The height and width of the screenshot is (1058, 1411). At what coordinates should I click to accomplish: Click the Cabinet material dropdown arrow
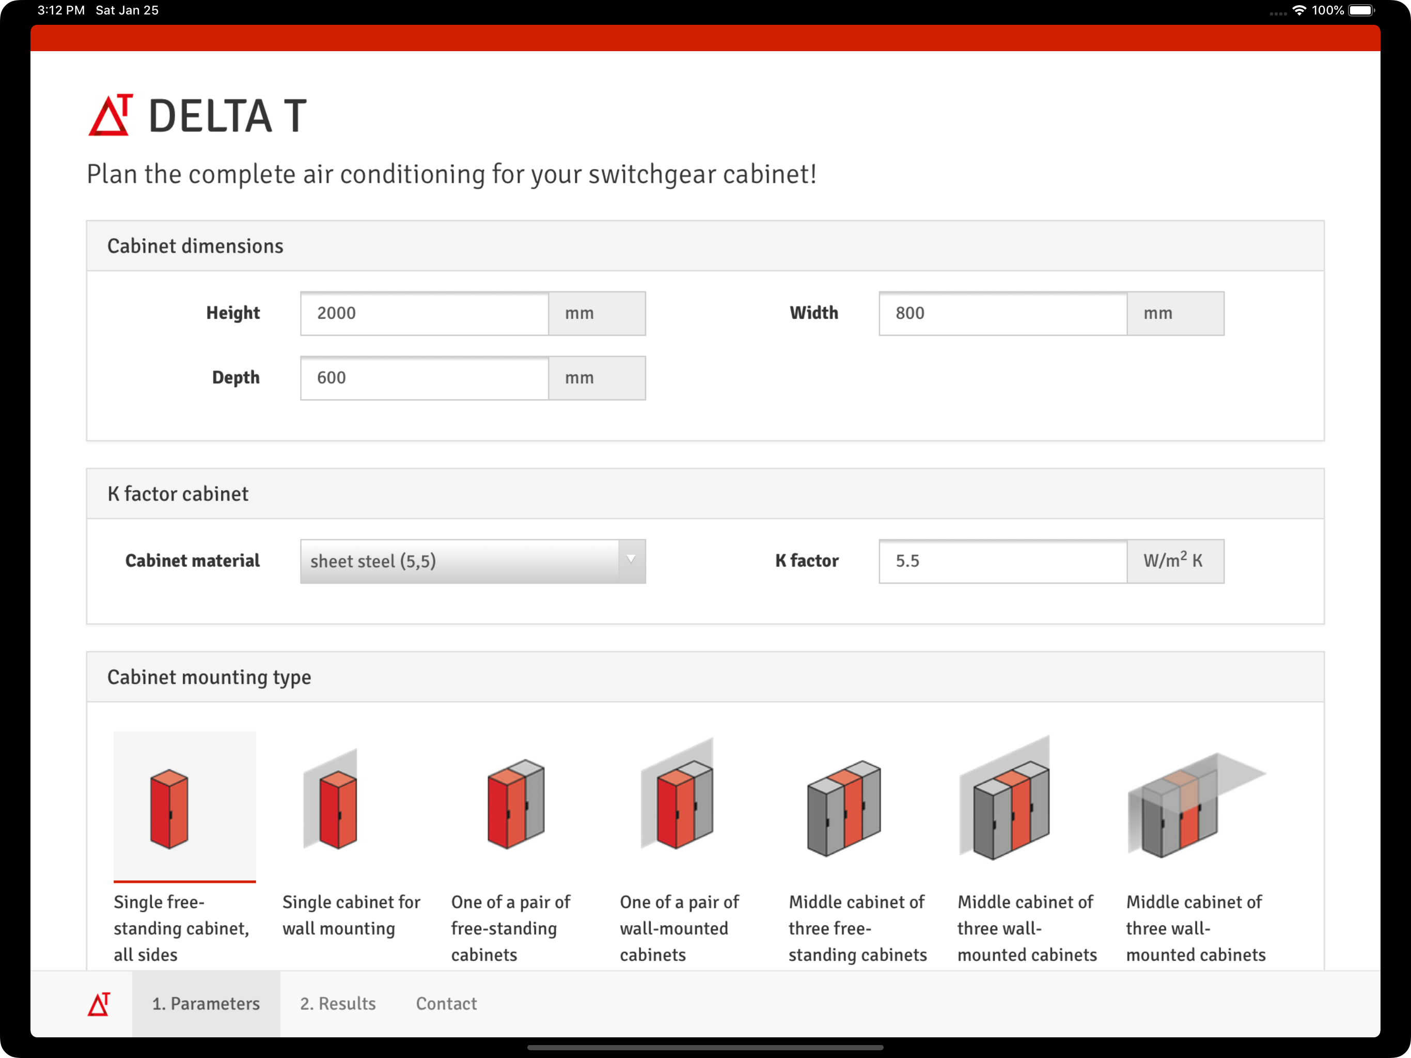pyautogui.click(x=632, y=561)
